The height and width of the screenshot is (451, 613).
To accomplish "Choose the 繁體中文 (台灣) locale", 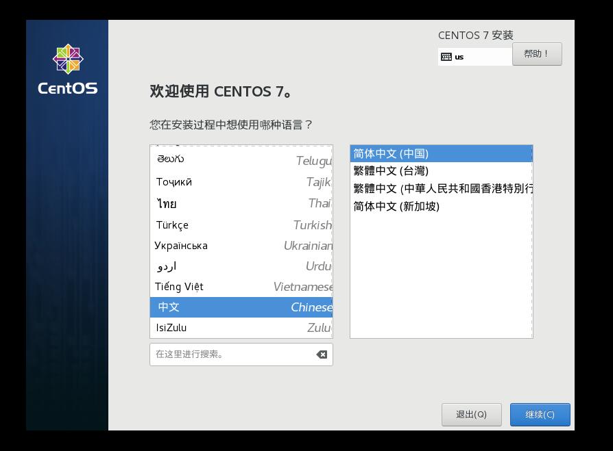I will [x=442, y=171].
